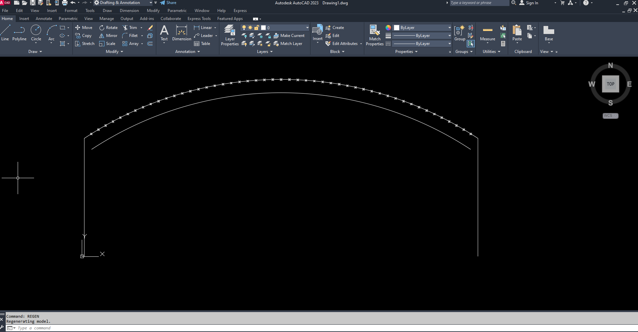
Task: Click Sign In
Action: coord(529,3)
